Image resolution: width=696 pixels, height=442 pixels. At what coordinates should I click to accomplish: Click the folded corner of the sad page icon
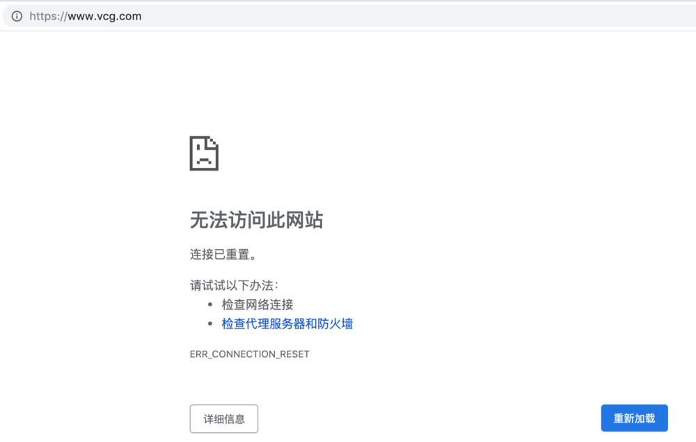tap(214, 141)
